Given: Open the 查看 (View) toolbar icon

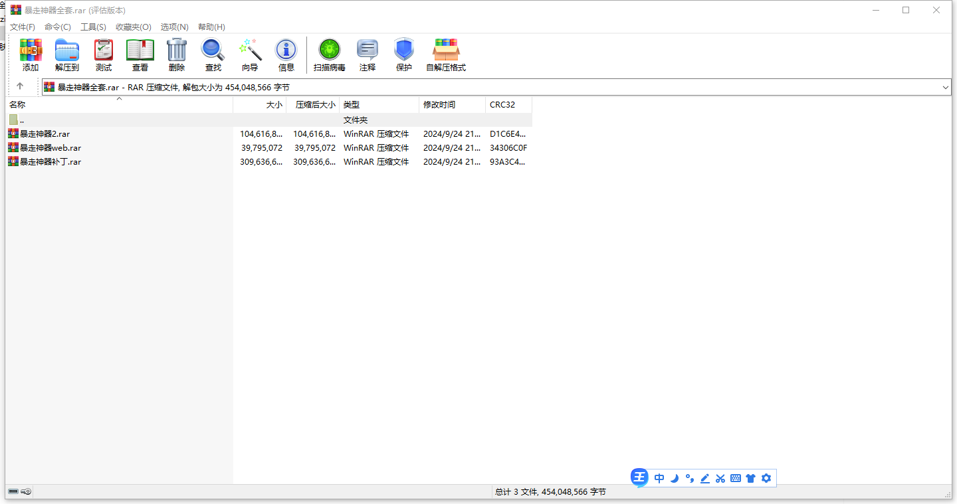Looking at the screenshot, I should [x=140, y=55].
